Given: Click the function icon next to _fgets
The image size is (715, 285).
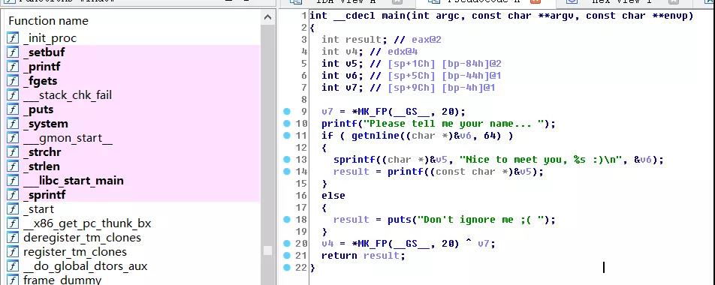Looking at the screenshot, I should tap(13, 81).
